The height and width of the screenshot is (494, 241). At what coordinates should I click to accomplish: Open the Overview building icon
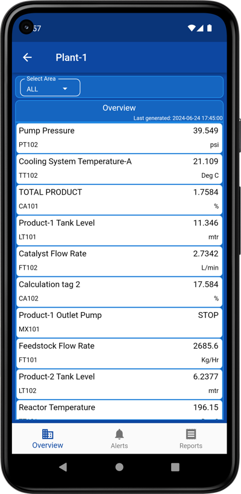[48, 434]
